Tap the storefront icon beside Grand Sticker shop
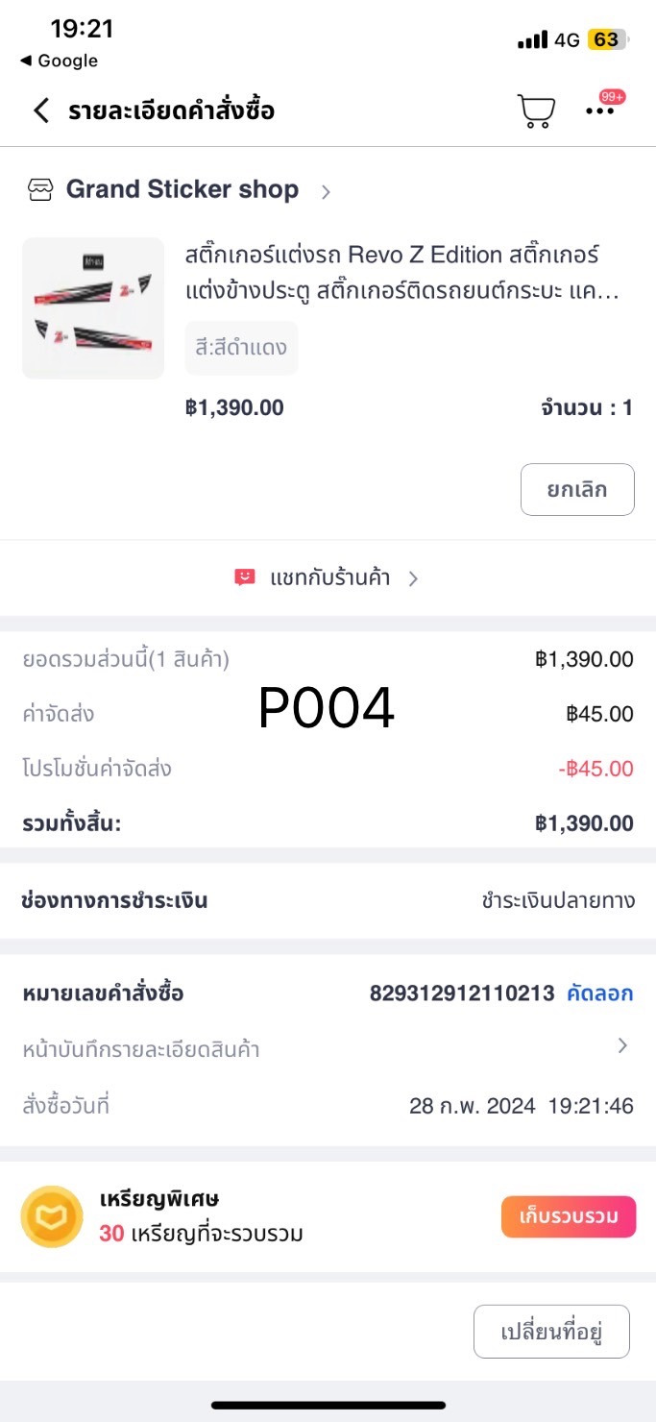This screenshot has height=1422, width=656. [x=40, y=190]
